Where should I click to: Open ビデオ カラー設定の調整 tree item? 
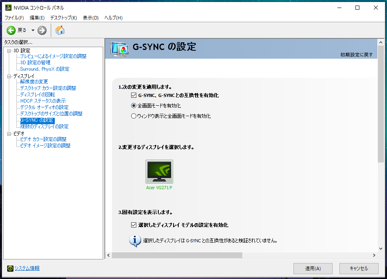pyautogui.click(x=44, y=139)
